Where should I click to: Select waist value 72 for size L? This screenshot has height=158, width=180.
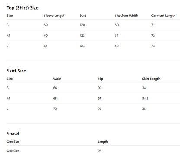click(55, 109)
